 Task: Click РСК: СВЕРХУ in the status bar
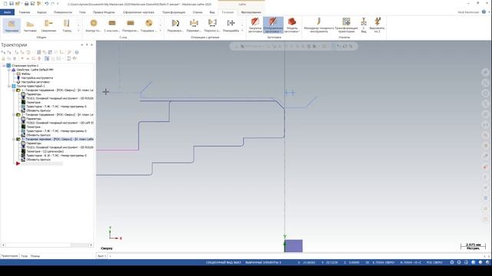coord(434,262)
